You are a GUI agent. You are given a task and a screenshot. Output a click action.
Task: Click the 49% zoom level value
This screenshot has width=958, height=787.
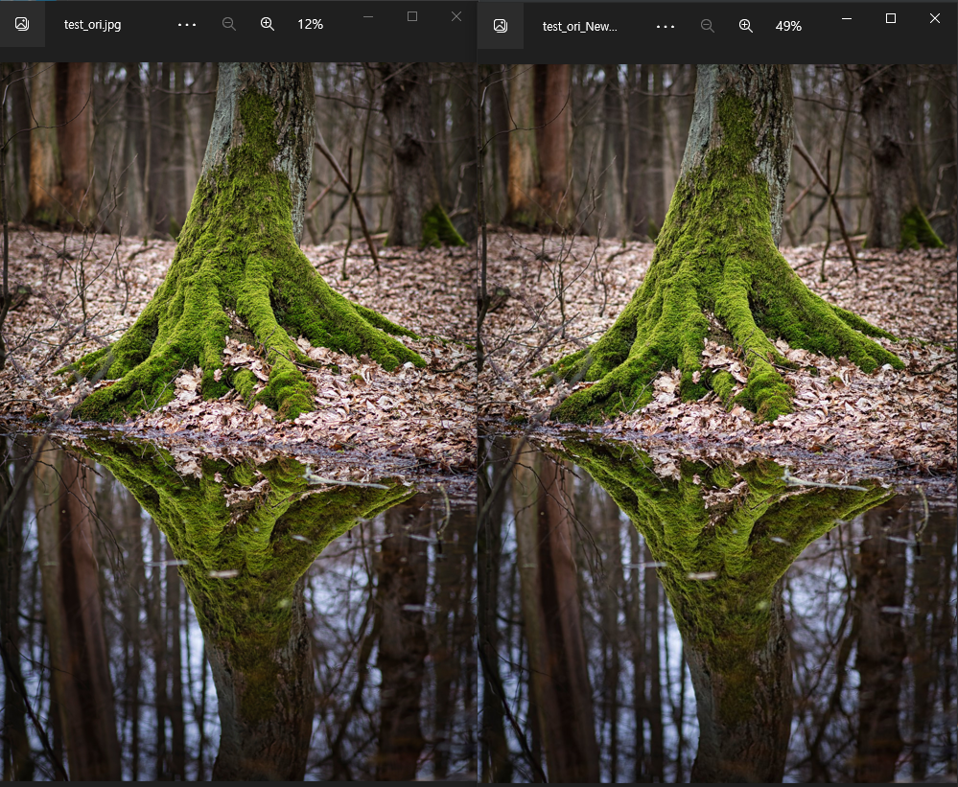pos(789,26)
